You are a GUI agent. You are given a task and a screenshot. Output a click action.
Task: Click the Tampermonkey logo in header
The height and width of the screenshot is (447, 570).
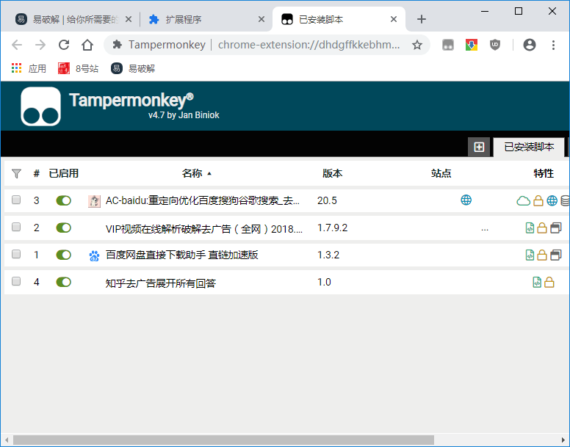40,106
